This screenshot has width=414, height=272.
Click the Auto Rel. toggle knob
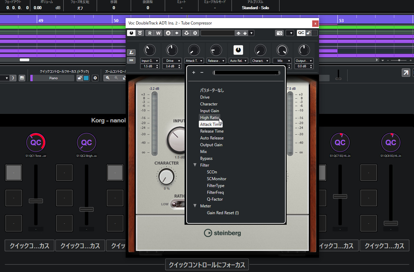click(x=238, y=50)
